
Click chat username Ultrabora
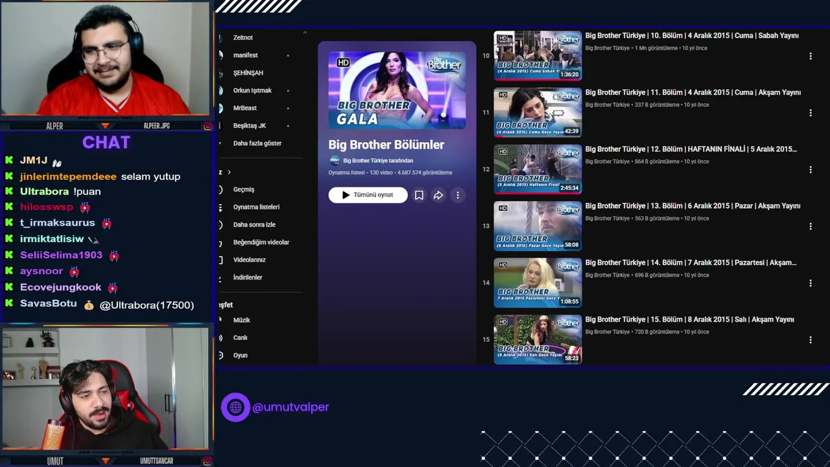[x=44, y=191]
